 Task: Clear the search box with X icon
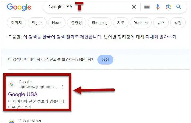pos(134,7)
